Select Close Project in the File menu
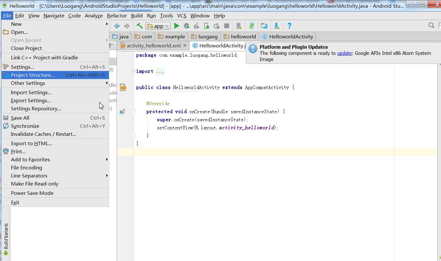Viewport: 441px width, 261px height. tap(55, 48)
